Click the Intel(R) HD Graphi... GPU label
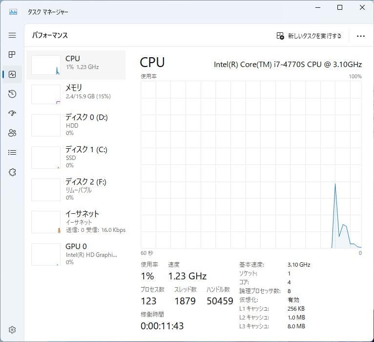374x342 pixels. tap(92, 255)
